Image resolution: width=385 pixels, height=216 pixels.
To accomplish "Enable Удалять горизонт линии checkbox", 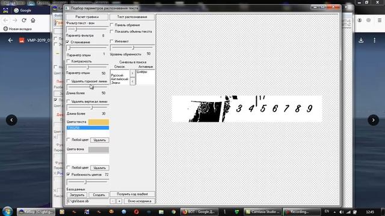I will 69,81.
